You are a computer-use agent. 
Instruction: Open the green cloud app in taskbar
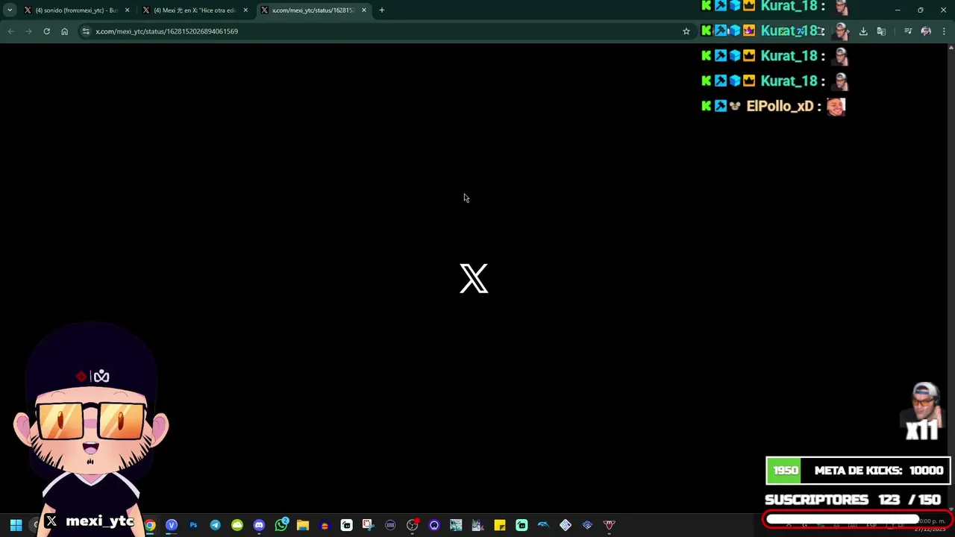237,525
